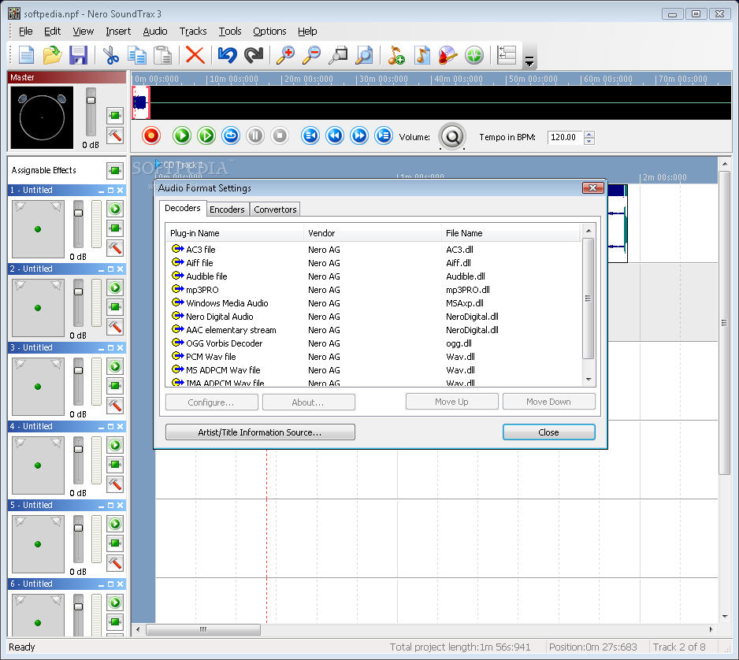Click the zoom to selection icon
Image resolution: width=739 pixels, height=660 pixels.
pyautogui.click(x=338, y=55)
